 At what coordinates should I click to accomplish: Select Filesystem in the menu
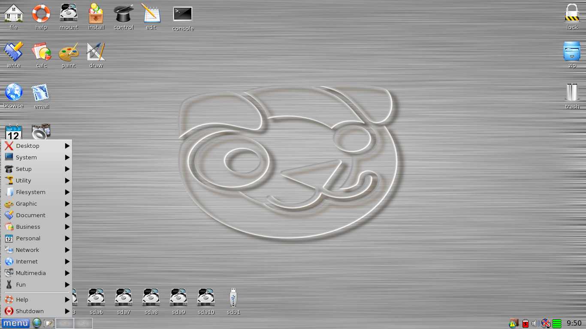coord(37,192)
